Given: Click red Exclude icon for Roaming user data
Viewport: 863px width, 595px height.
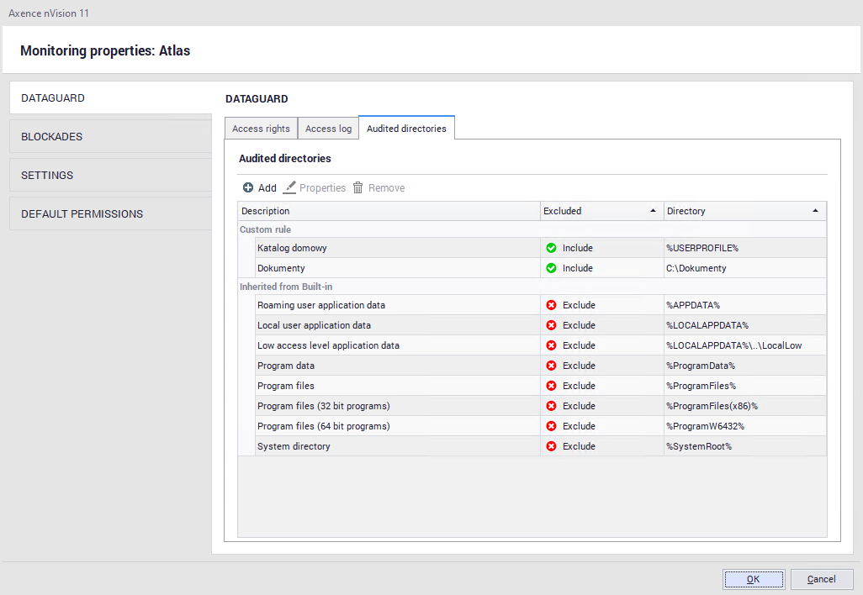Looking at the screenshot, I should pos(551,305).
